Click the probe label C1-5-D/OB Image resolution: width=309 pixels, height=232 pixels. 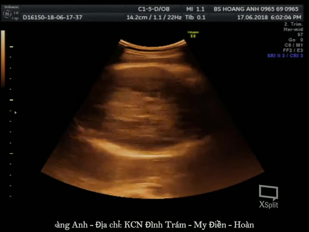pyautogui.click(x=154, y=9)
